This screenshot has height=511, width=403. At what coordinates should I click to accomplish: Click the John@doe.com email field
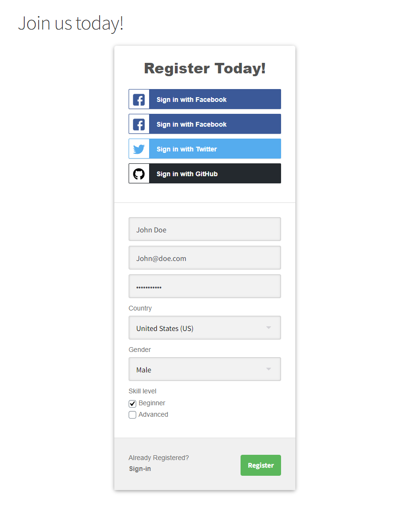pyautogui.click(x=205, y=258)
